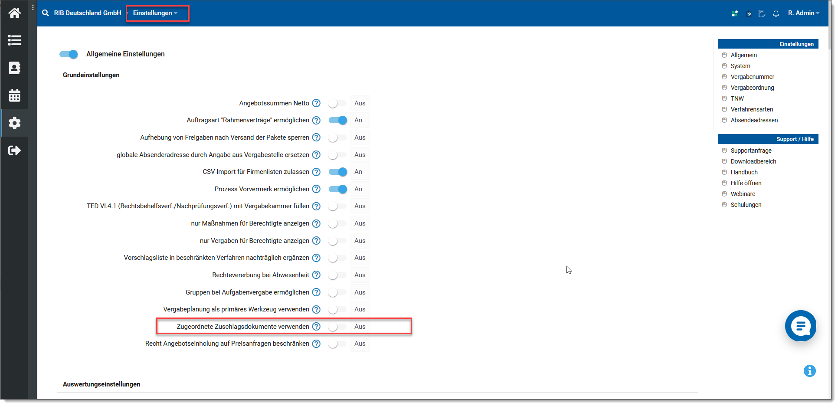Show help for Prozess Vorvermerk ermöglichen
The width and height of the screenshot is (838, 406).
[x=317, y=189]
